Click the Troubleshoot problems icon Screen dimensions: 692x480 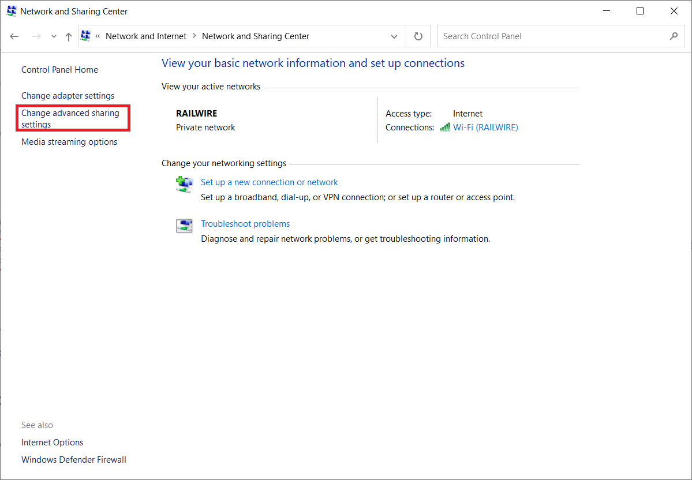point(185,226)
